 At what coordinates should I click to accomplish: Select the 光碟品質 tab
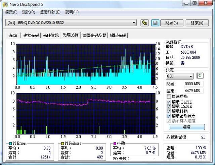tap(71, 35)
